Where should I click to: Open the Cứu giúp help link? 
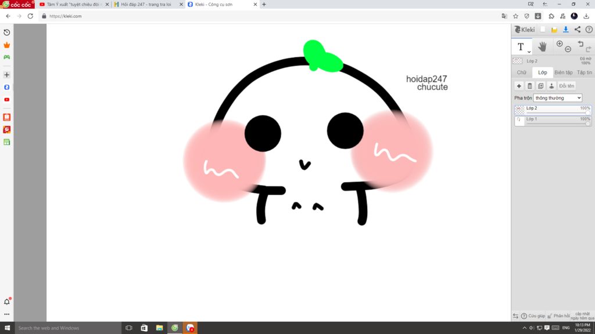(533, 316)
